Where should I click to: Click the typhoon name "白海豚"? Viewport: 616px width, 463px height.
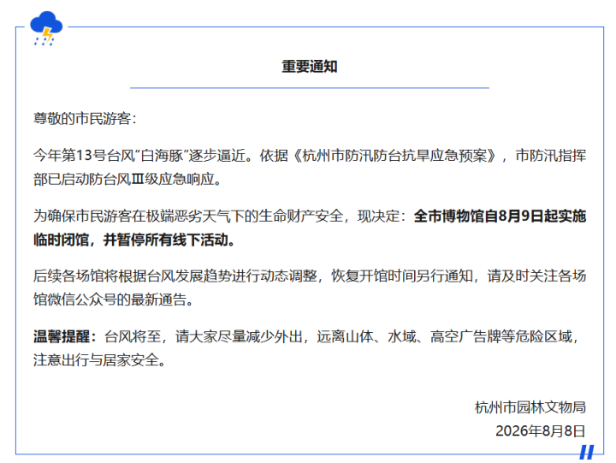tap(163, 155)
